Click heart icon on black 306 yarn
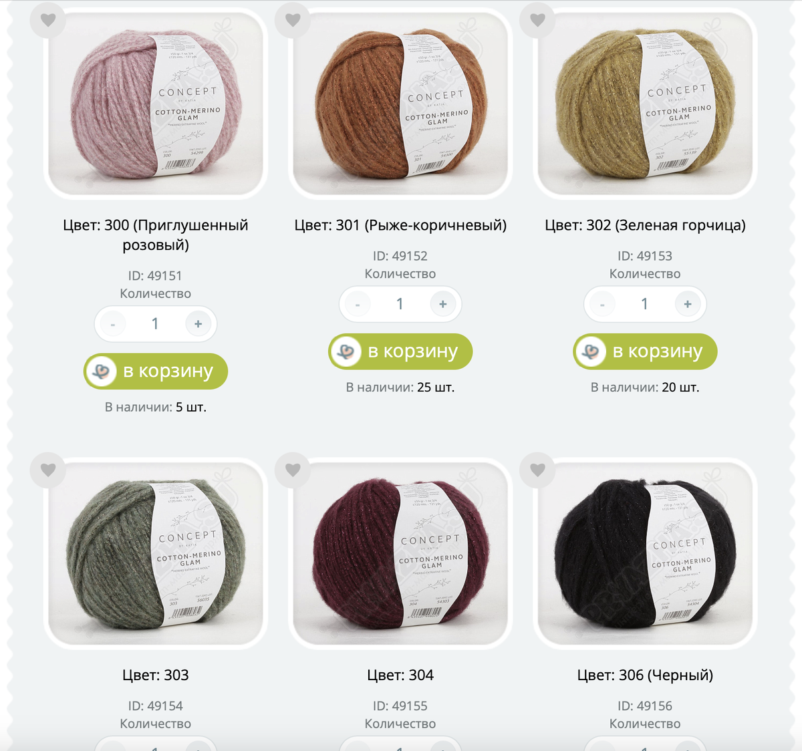This screenshot has width=802, height=751. point(537,470)
